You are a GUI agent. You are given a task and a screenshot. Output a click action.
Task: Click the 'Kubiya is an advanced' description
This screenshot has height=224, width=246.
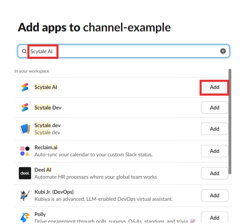104,199
